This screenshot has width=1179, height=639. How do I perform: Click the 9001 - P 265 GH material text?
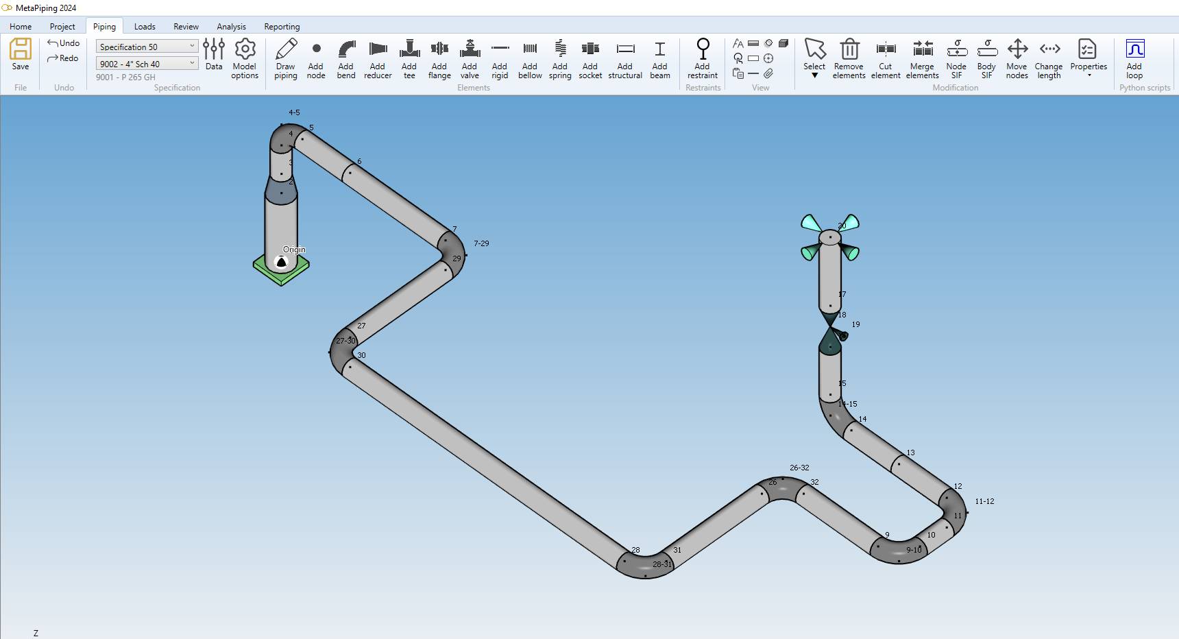[125, 77]
